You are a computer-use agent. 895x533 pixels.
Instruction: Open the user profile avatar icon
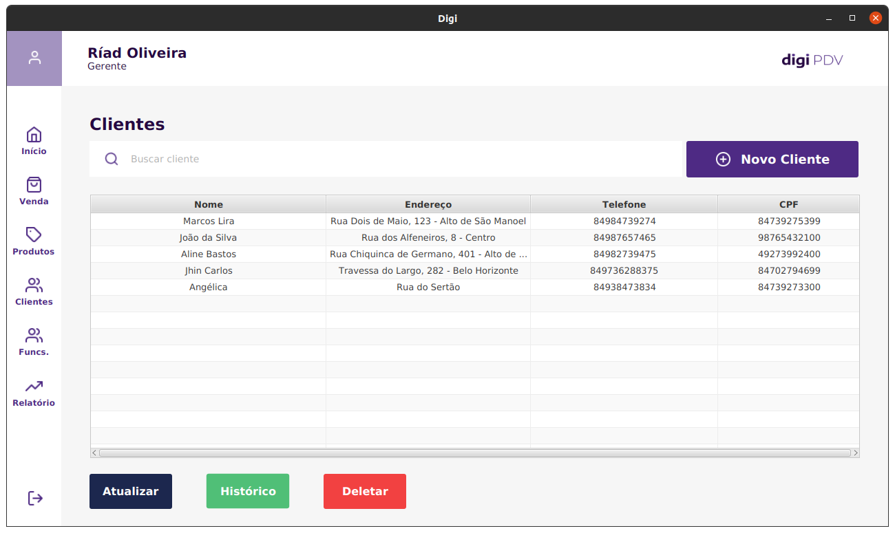pos(34,58)
